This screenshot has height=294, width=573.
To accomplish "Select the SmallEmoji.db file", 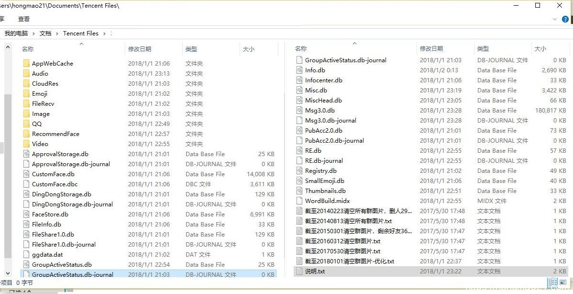I will [324, 181].
